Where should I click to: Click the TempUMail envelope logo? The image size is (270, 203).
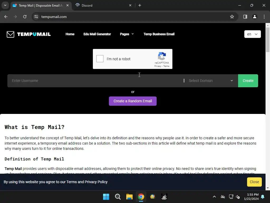pyautogui.click(x=10, y=34)
